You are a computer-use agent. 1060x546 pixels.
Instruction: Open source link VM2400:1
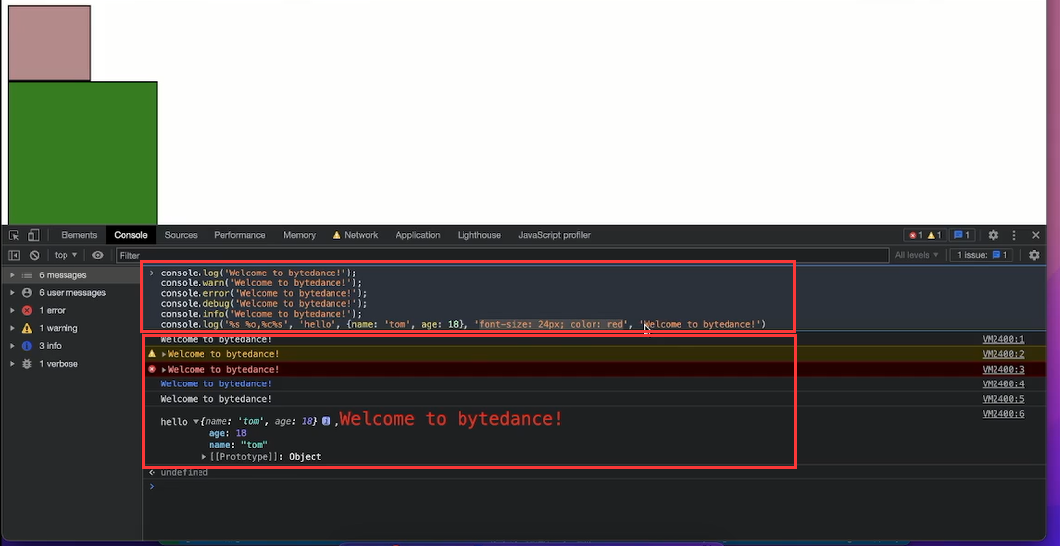(1003, 339)
